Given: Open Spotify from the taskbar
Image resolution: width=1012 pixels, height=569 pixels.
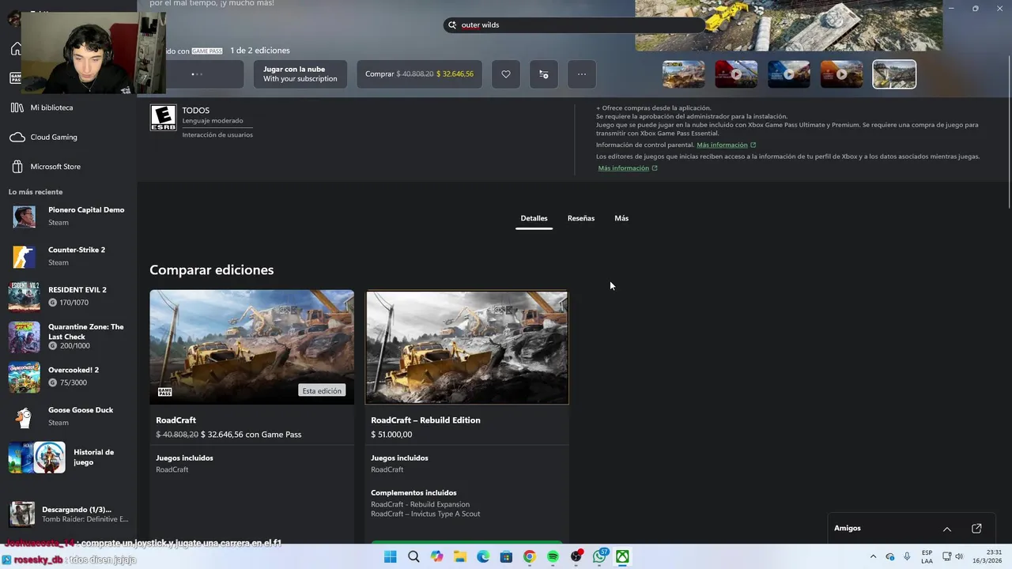Looking at the screenshot, I should (553, 557).
